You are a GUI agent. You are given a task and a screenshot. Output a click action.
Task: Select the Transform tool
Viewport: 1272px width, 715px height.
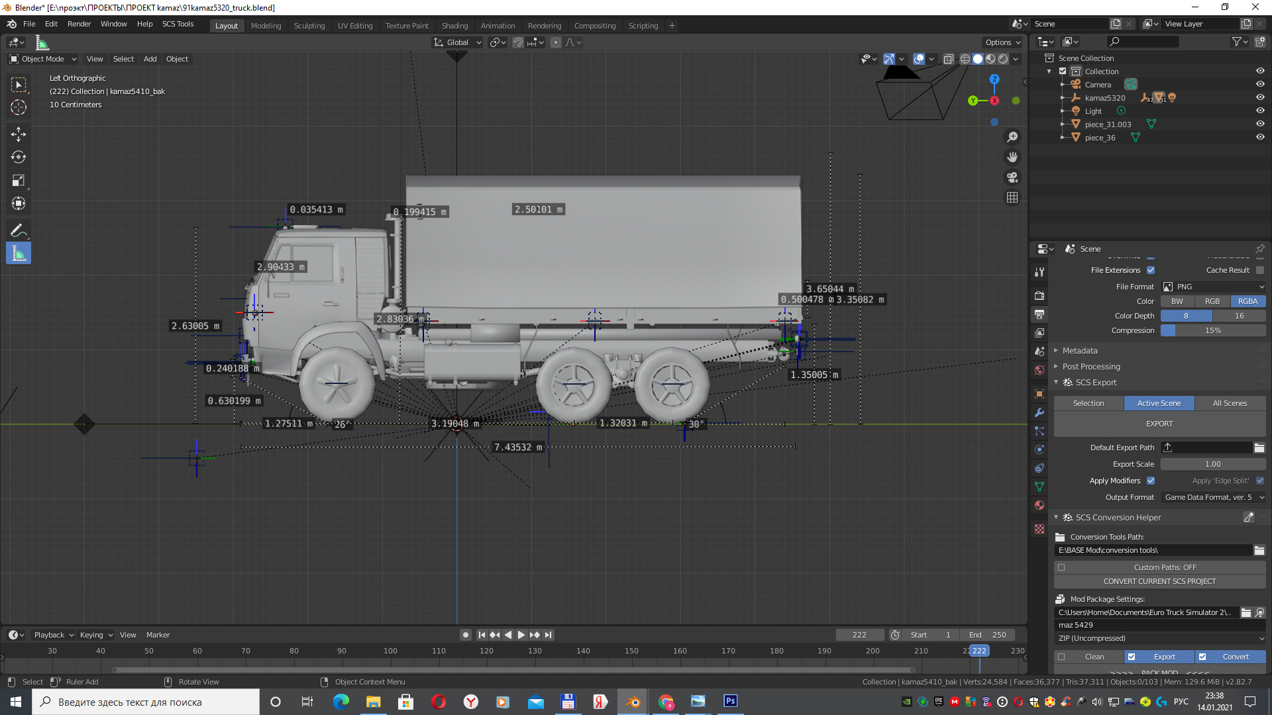point(19,204)
